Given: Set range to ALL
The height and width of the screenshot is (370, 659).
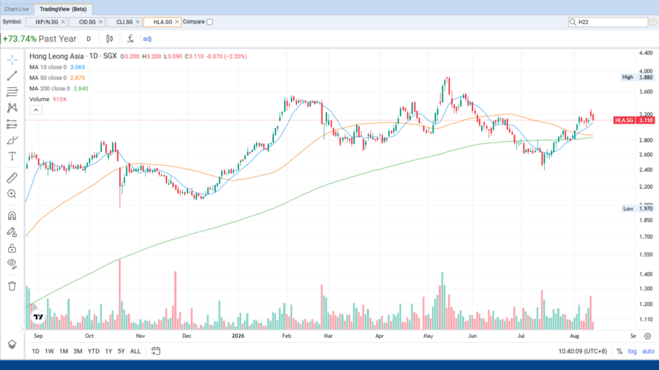Looking at the screenshot, I should tap(135, 351).
